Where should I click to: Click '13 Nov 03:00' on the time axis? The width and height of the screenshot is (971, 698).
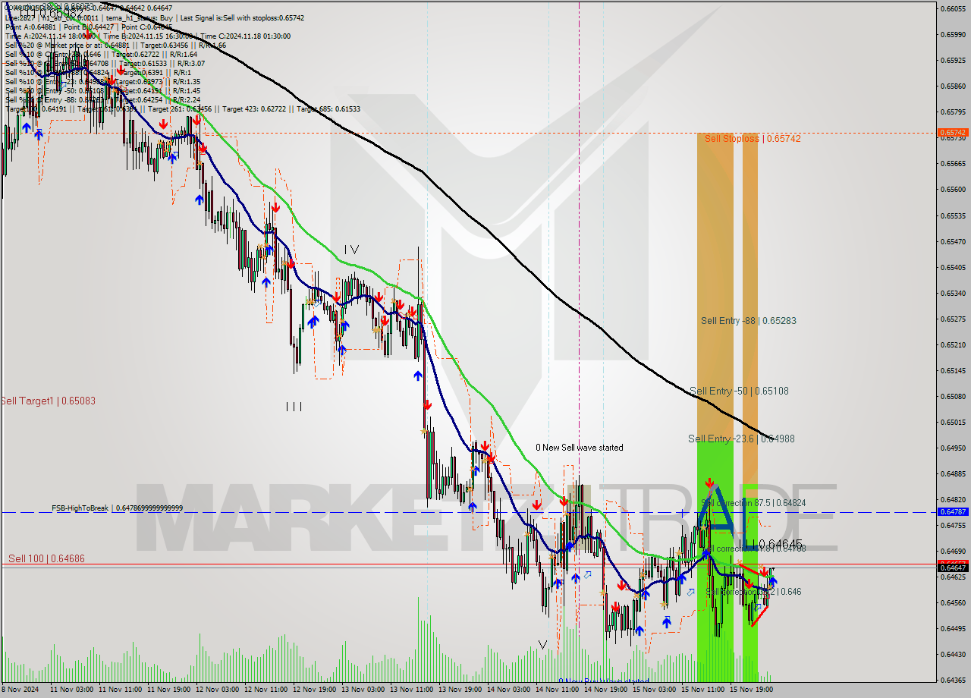tap(363, 690)
